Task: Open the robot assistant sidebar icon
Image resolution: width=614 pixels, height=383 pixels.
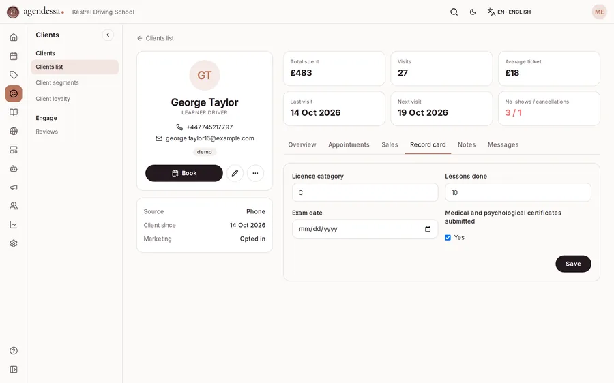Action: pos(14,168)
